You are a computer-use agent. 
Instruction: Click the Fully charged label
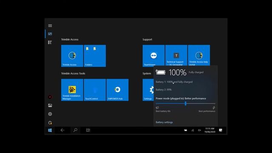coord(196,72)
